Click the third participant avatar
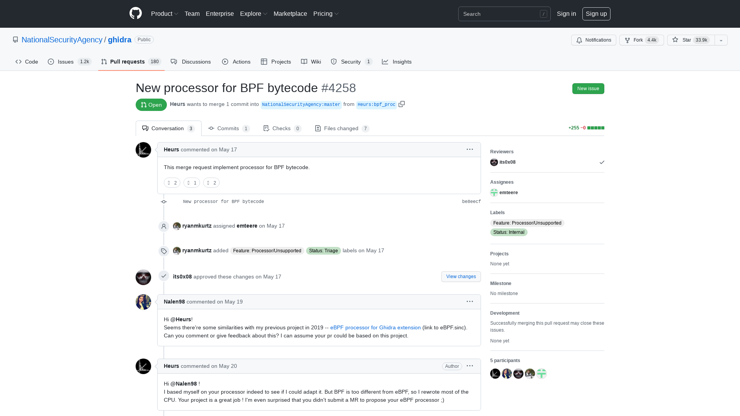Viewport: 740px width, 416px height. [518, 374]
